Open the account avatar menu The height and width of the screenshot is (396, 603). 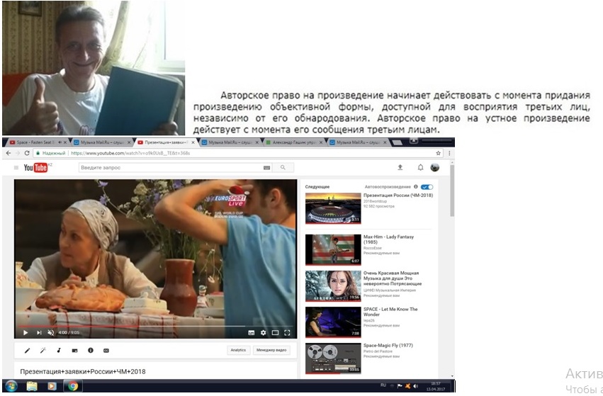pos(434,167)
